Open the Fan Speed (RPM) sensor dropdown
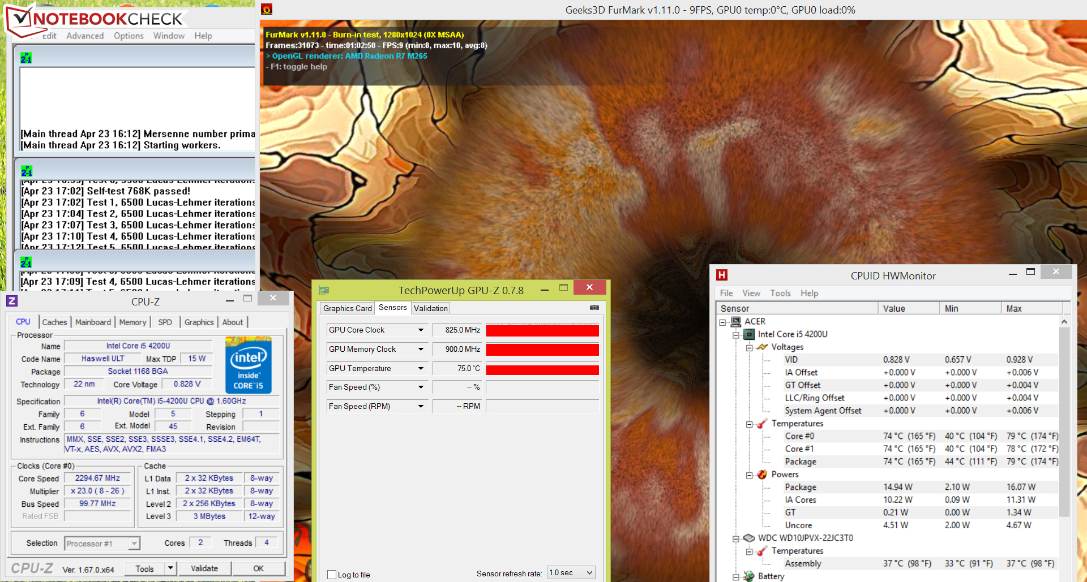The image size is (1087, 582). (x=421, y=406)
